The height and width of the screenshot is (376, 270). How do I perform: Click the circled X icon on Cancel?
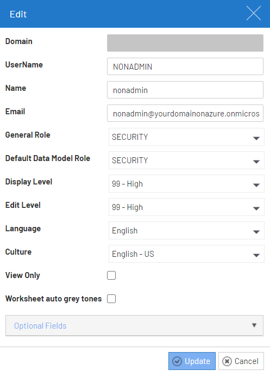[227, 361]
